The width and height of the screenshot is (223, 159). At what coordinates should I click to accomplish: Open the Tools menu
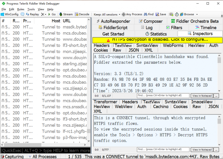(31, 9)
